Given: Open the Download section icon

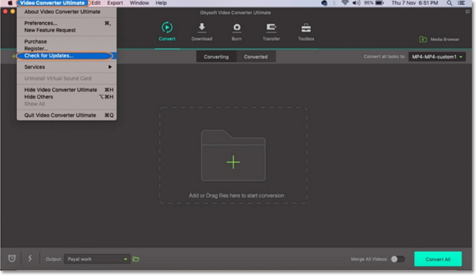Looking at the screenshot, I should coord(202,28).
